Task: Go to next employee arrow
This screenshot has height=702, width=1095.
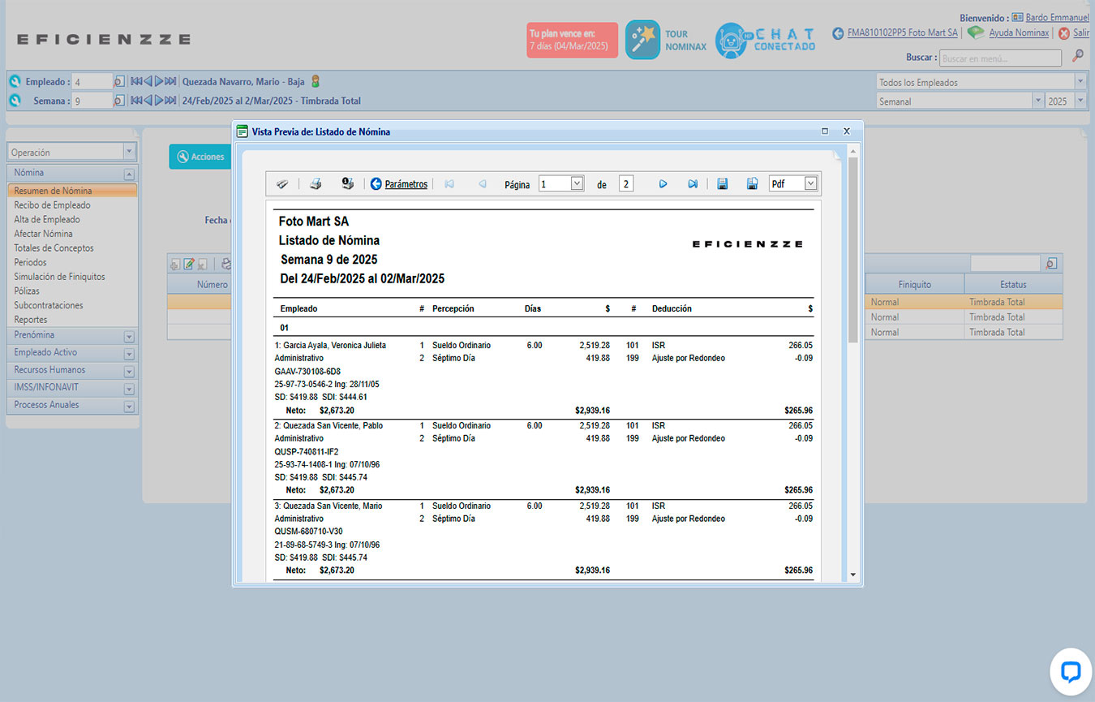Action: [x=160, y=81]
